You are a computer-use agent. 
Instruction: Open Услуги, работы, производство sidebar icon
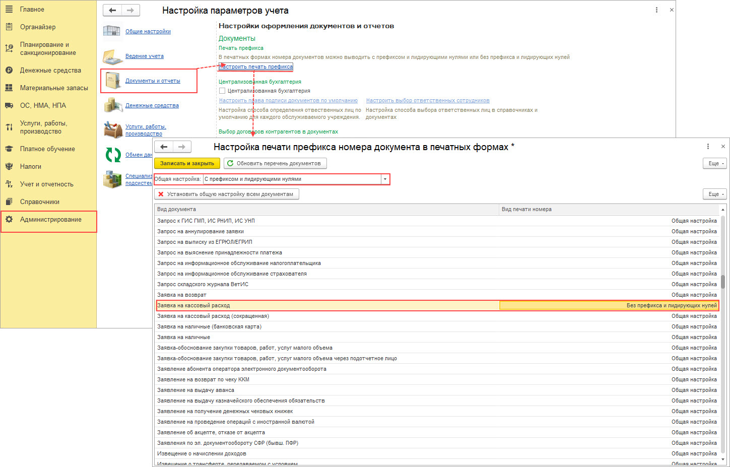(x=9, y=127)
